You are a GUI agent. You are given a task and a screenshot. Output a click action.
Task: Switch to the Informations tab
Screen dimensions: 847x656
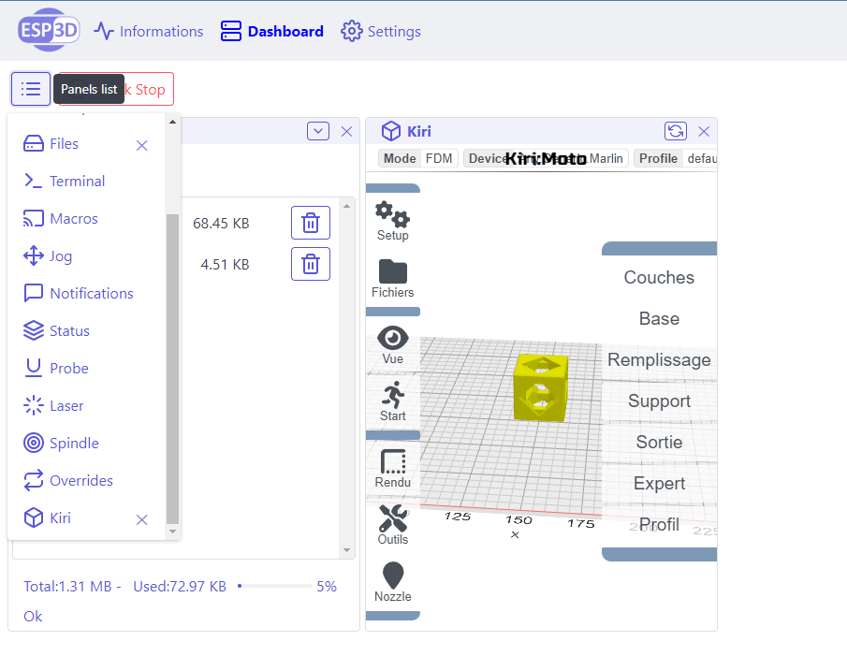pyautogui.click(x=149, y=31)
